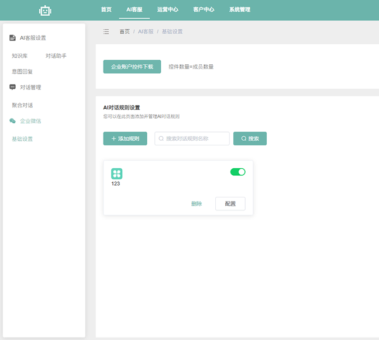The width and height of the screenshot is (379, 340).
Task: Toggle off the rule 123 switch
Action: click(x=237, y=172)
